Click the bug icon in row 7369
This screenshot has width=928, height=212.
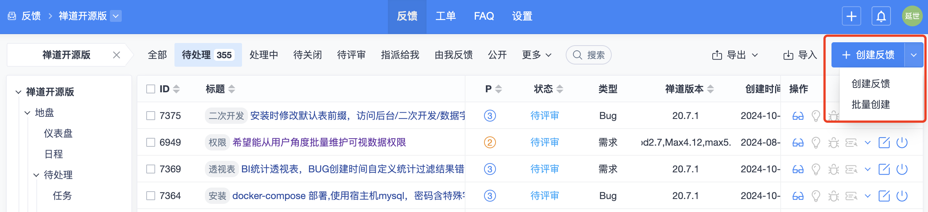coord(833,169)
